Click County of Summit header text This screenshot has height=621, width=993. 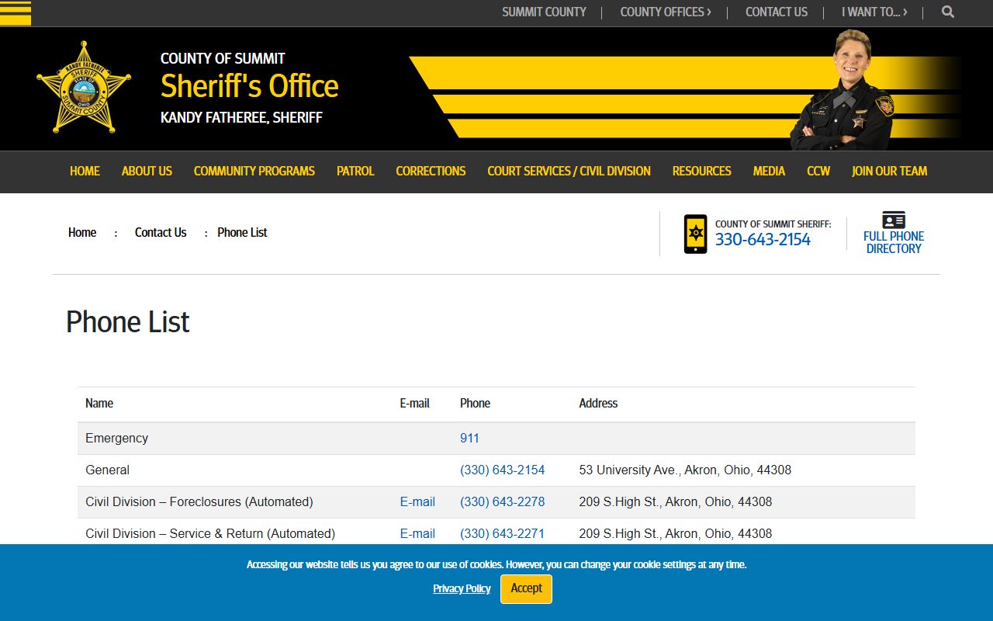pyautogui.click(x=223, y=58)
